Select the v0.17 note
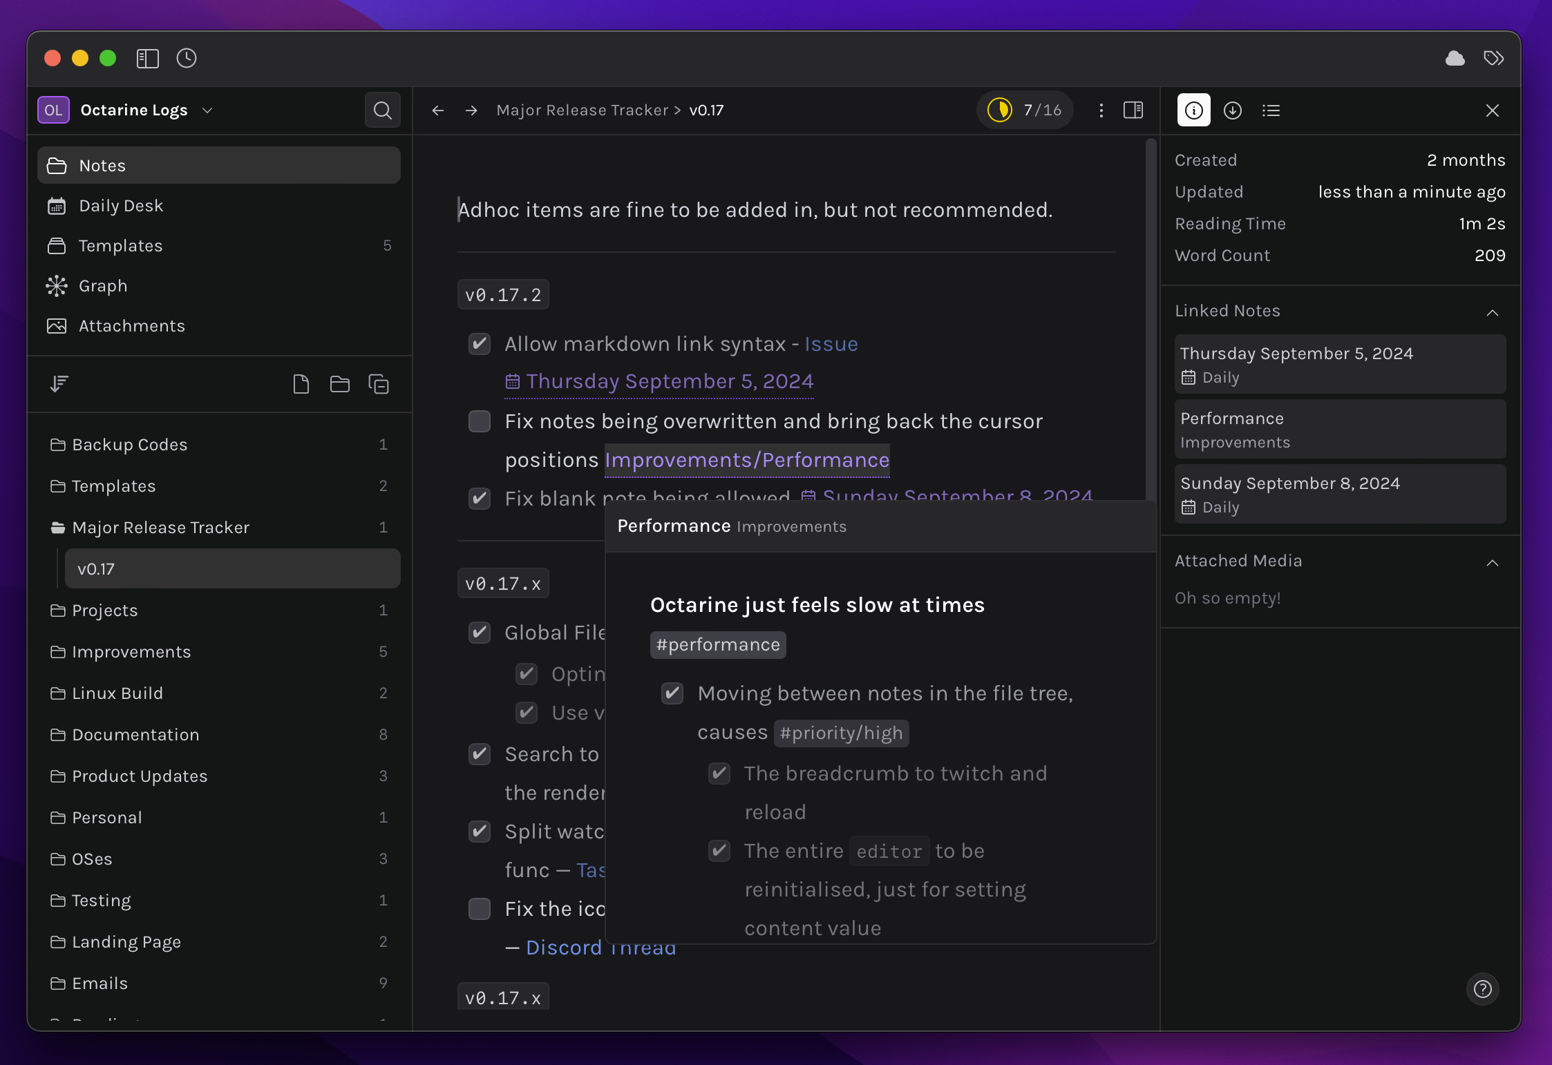The height and width of the screenshot is (1065, 1552). (x=233, y=569)
